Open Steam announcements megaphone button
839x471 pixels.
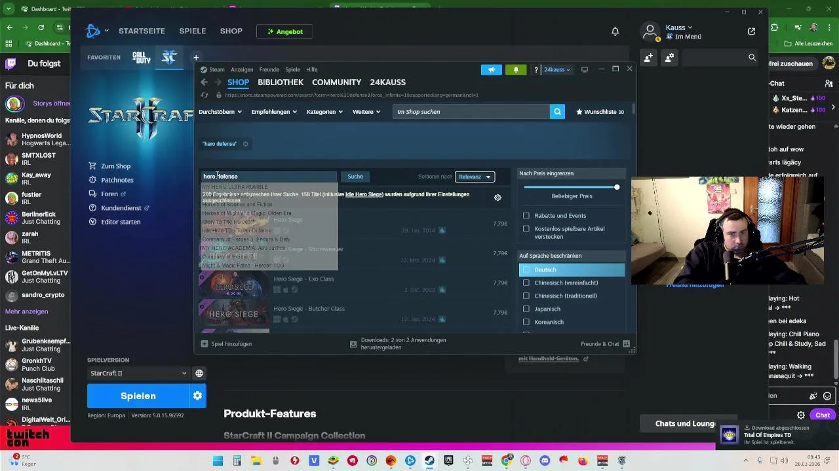pyautogui.click(x=491, y=69)
